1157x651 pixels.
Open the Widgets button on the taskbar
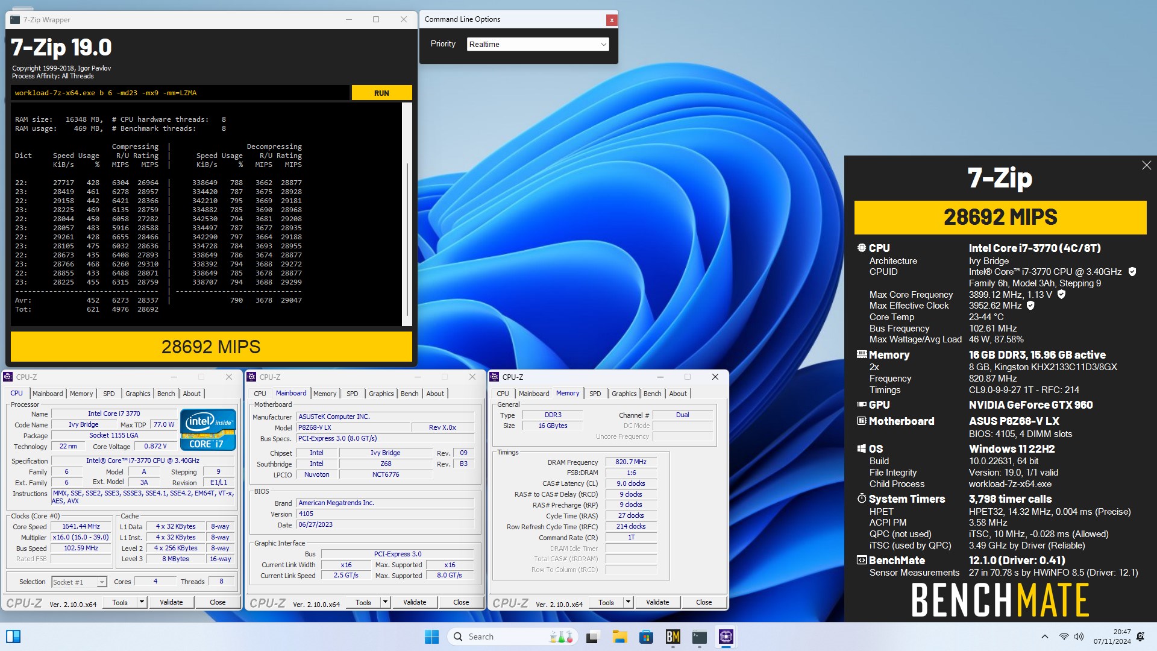(13, 637)
